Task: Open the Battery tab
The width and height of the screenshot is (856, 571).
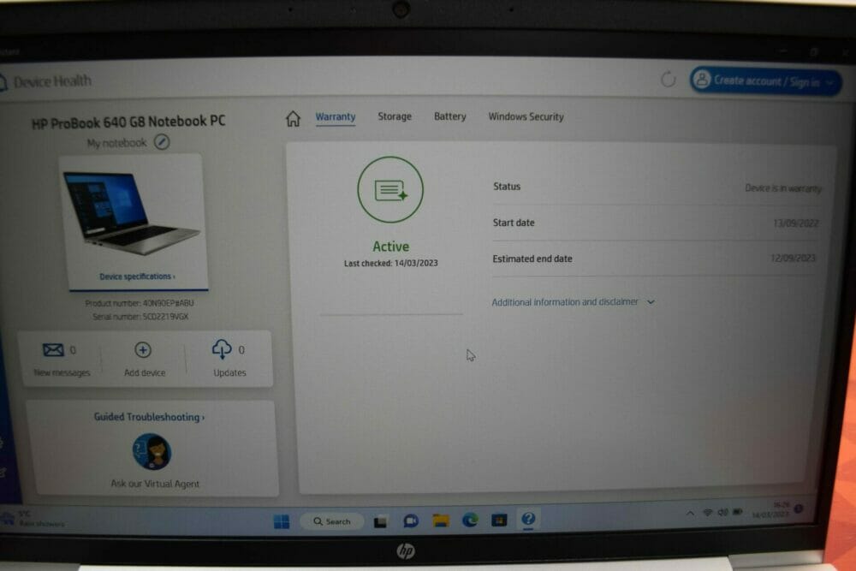Action: [450, 116]
